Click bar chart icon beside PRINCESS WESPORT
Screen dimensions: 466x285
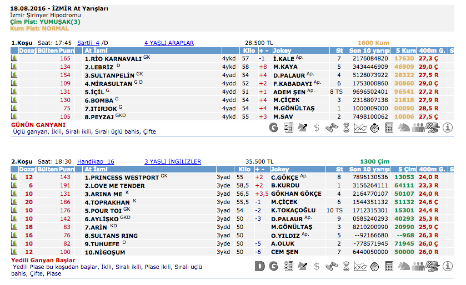[x=14, y=177]
